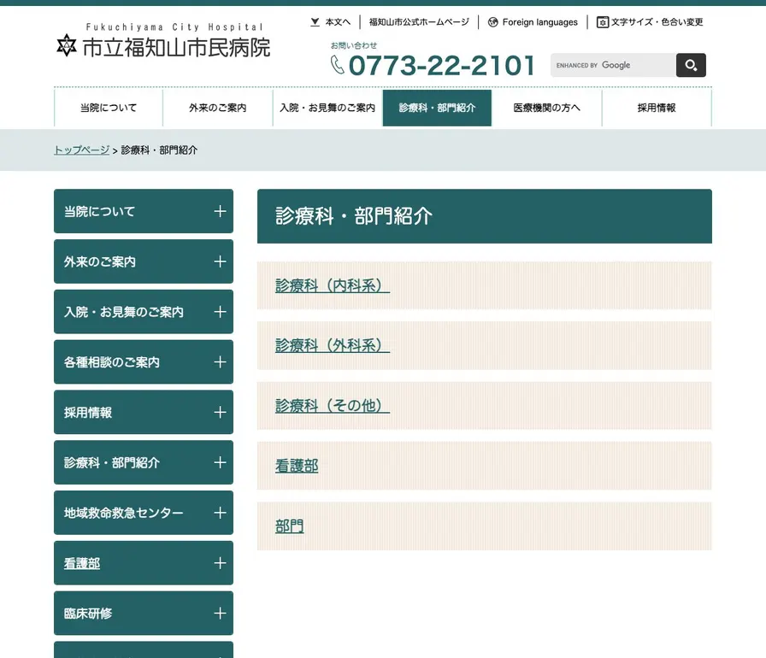The width and height of the screenshot is (766, 658).
Task: Expand 地域救命救急センター plus in sidebar
Action: point(220,513)
